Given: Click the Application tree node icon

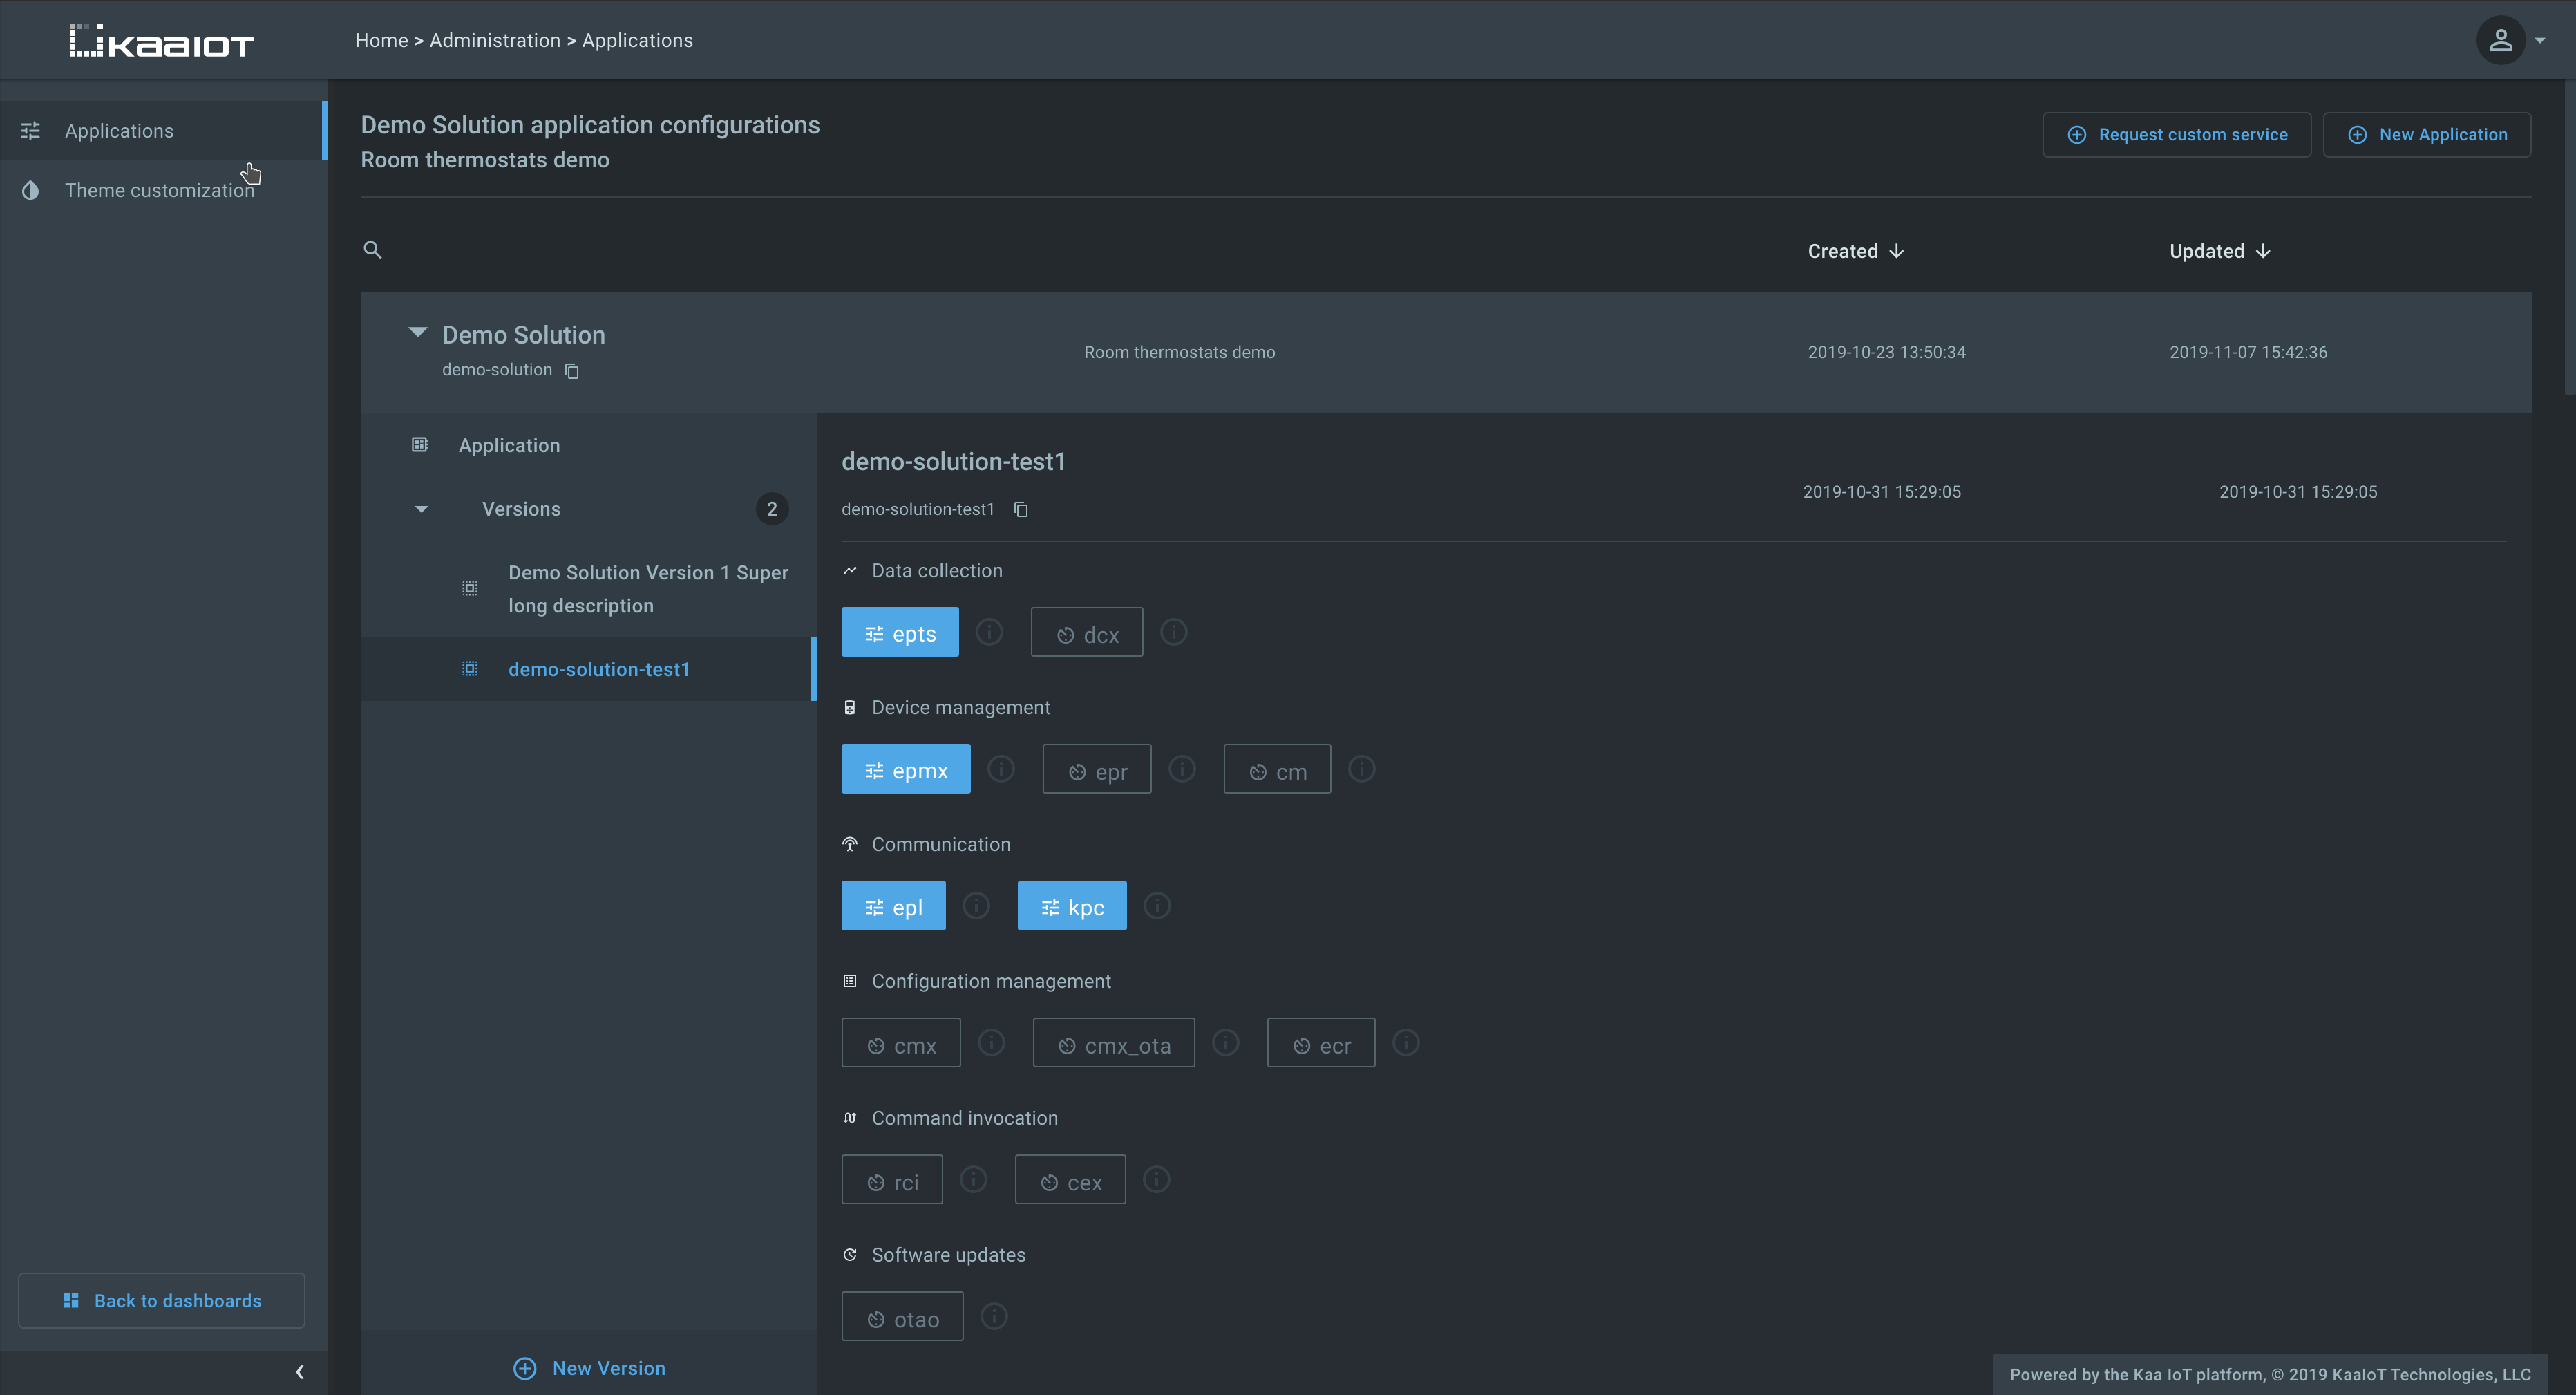Looking at the screenshot, I should coord(420,444).
